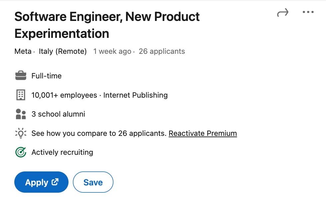This screenshot has height=200, width=326.
Task: Click the company building icon
Action: pos(21,95)
